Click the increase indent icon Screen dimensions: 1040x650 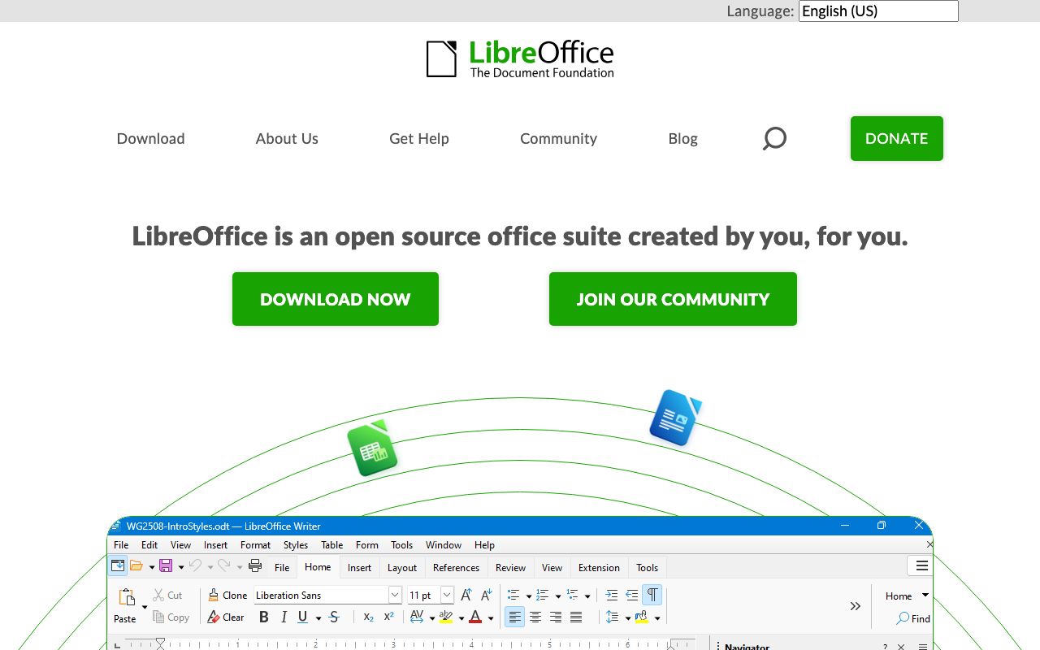pyautogui.click(x=612, y=596)
